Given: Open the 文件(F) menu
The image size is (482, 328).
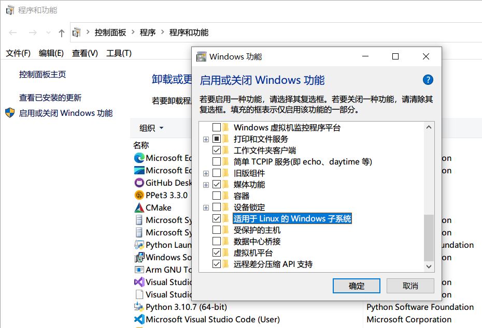Looking at the screenshot, I should click(18, 53).
